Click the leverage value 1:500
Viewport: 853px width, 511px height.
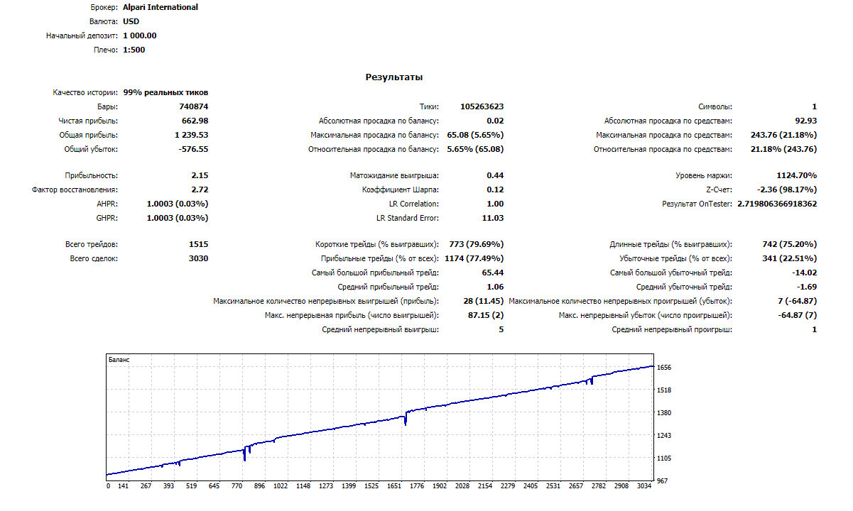pos(134,50)
